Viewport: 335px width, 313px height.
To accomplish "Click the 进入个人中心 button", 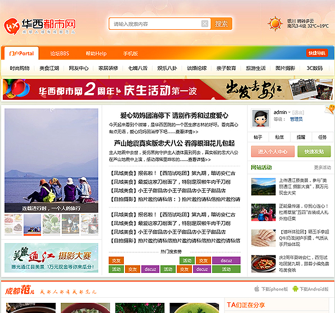I will [x=273, y=152].
